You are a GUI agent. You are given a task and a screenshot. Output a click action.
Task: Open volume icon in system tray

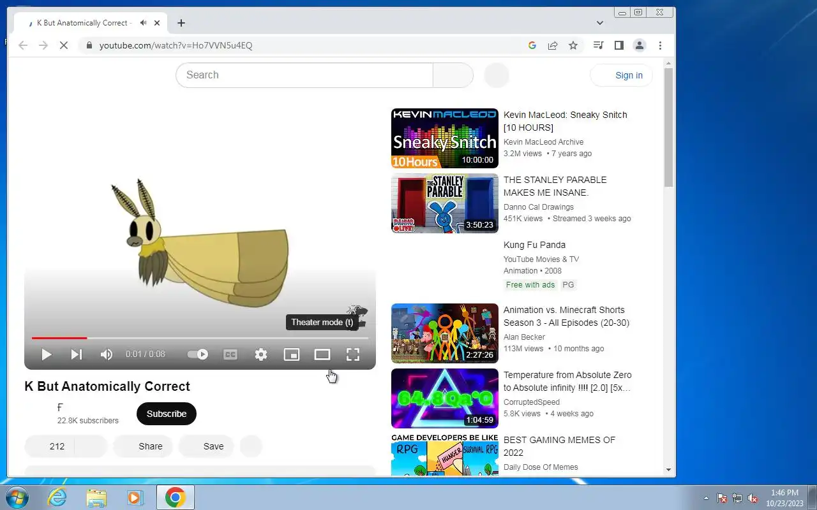click(x=753, y=498)
